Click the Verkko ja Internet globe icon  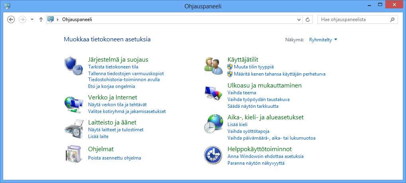[74, 104]
